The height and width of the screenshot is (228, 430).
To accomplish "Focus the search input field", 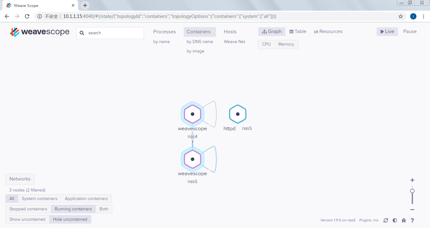I will coord(110,33).
